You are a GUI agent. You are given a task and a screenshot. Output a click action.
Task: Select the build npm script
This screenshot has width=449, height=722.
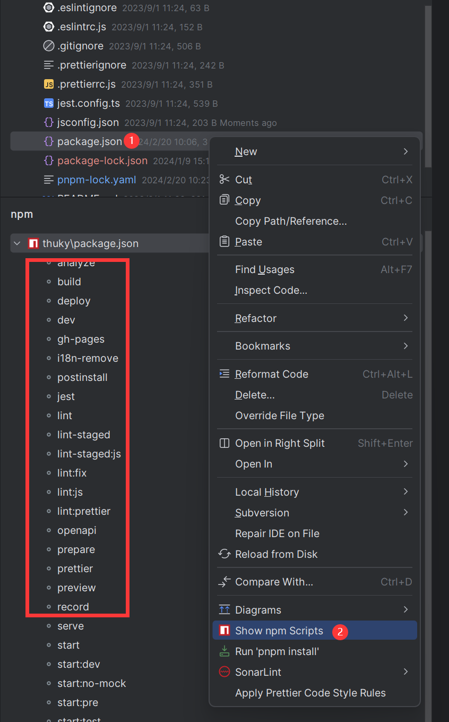click(x=69, y=282)
